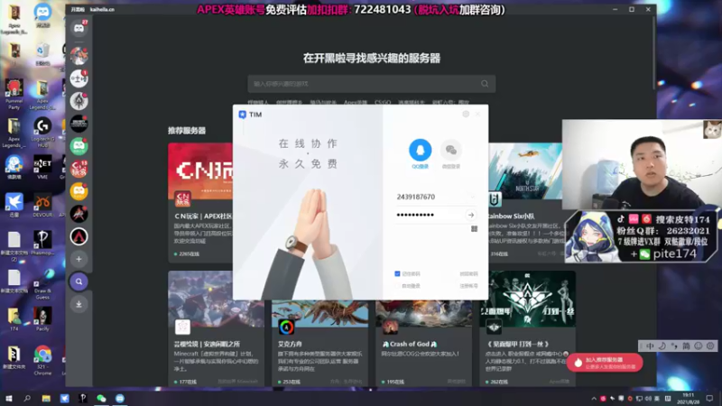Open the 艾克方舟 server card
The height and width of the screenshot is (406, 722).
click(x=320, y=343)
